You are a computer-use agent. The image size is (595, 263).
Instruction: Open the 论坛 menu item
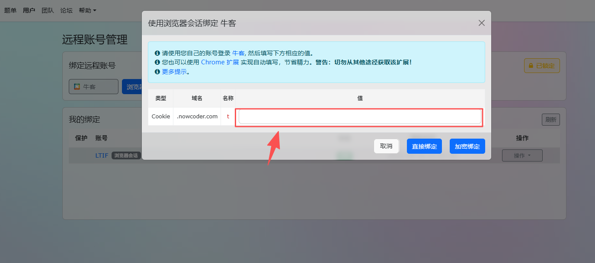pyautogui.click(x=67, y=10)
